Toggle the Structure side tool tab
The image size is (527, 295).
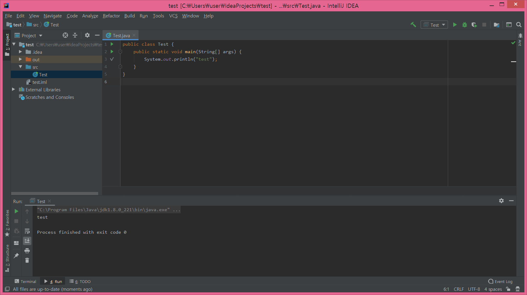7,258
